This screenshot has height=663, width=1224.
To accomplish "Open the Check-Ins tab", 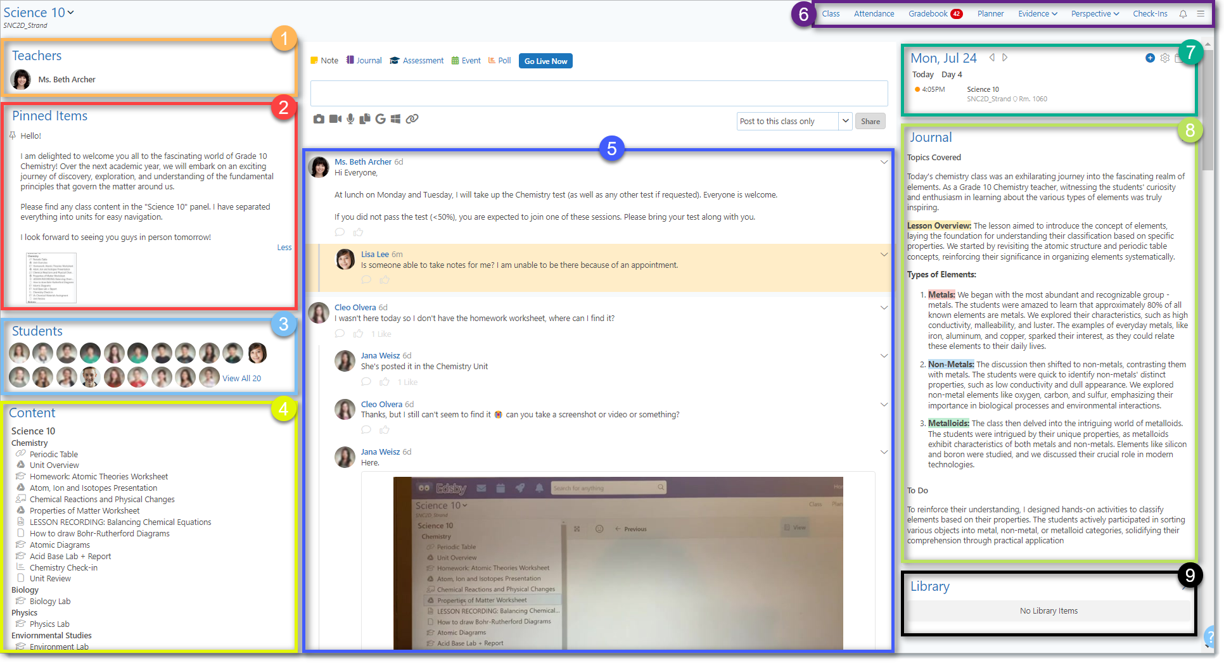I will click(x=1150, y=14).
